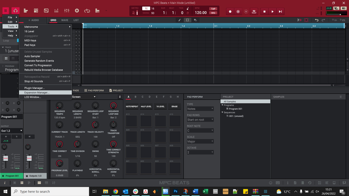Open the Scale dropdown set to Major
Screen dimensions: 349x196
click(200, 141)
